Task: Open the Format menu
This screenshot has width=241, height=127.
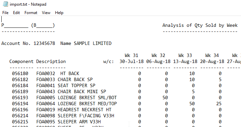Action: (31, 13)
